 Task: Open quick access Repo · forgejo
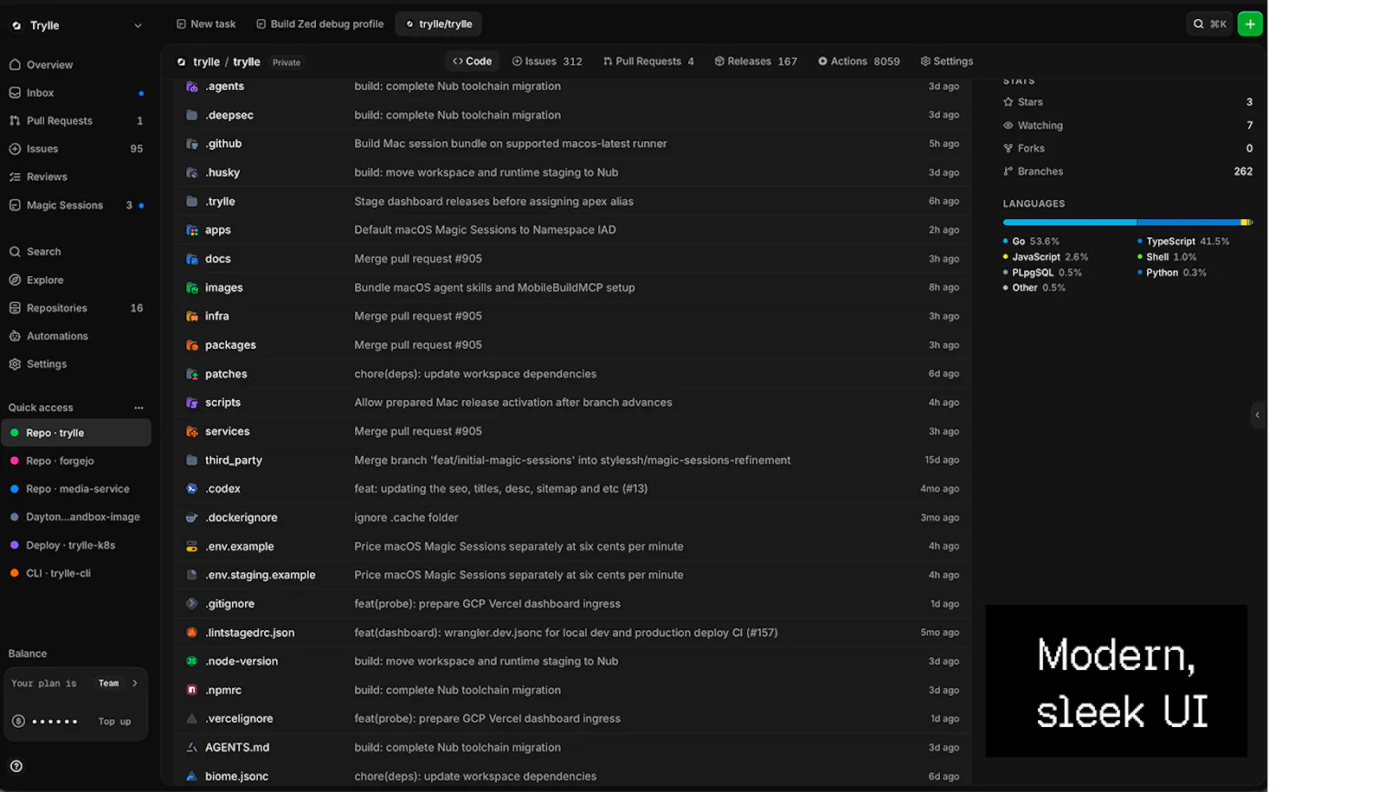[x=76, y=461]
